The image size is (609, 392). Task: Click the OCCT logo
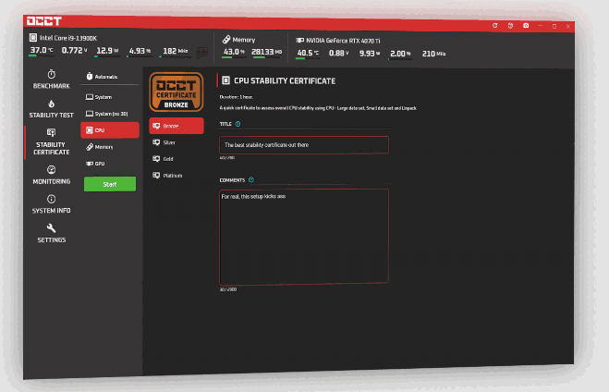click(43, 21)
